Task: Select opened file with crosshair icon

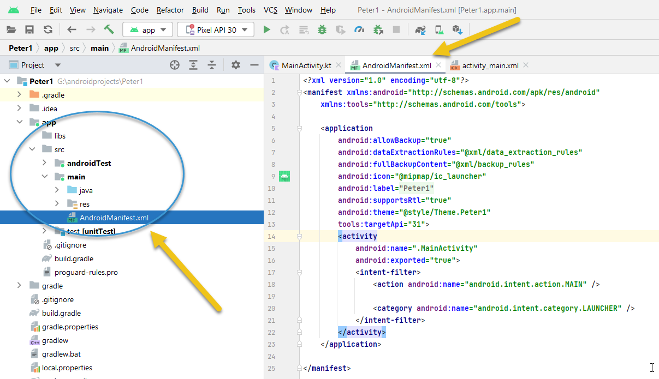Action: [175, 65]
